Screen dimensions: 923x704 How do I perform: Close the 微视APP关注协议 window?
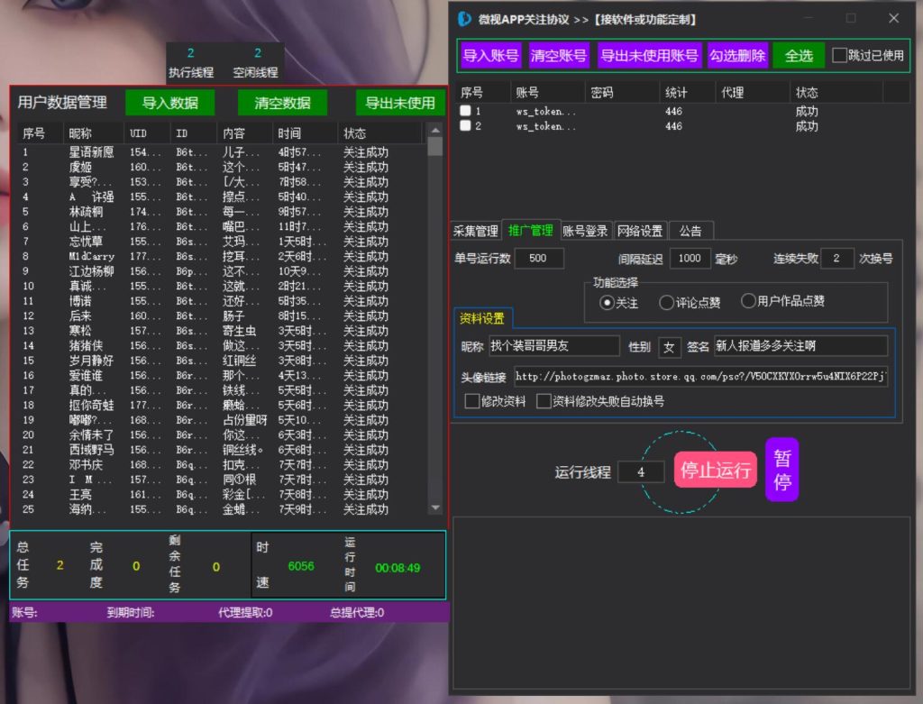(893, 18)
